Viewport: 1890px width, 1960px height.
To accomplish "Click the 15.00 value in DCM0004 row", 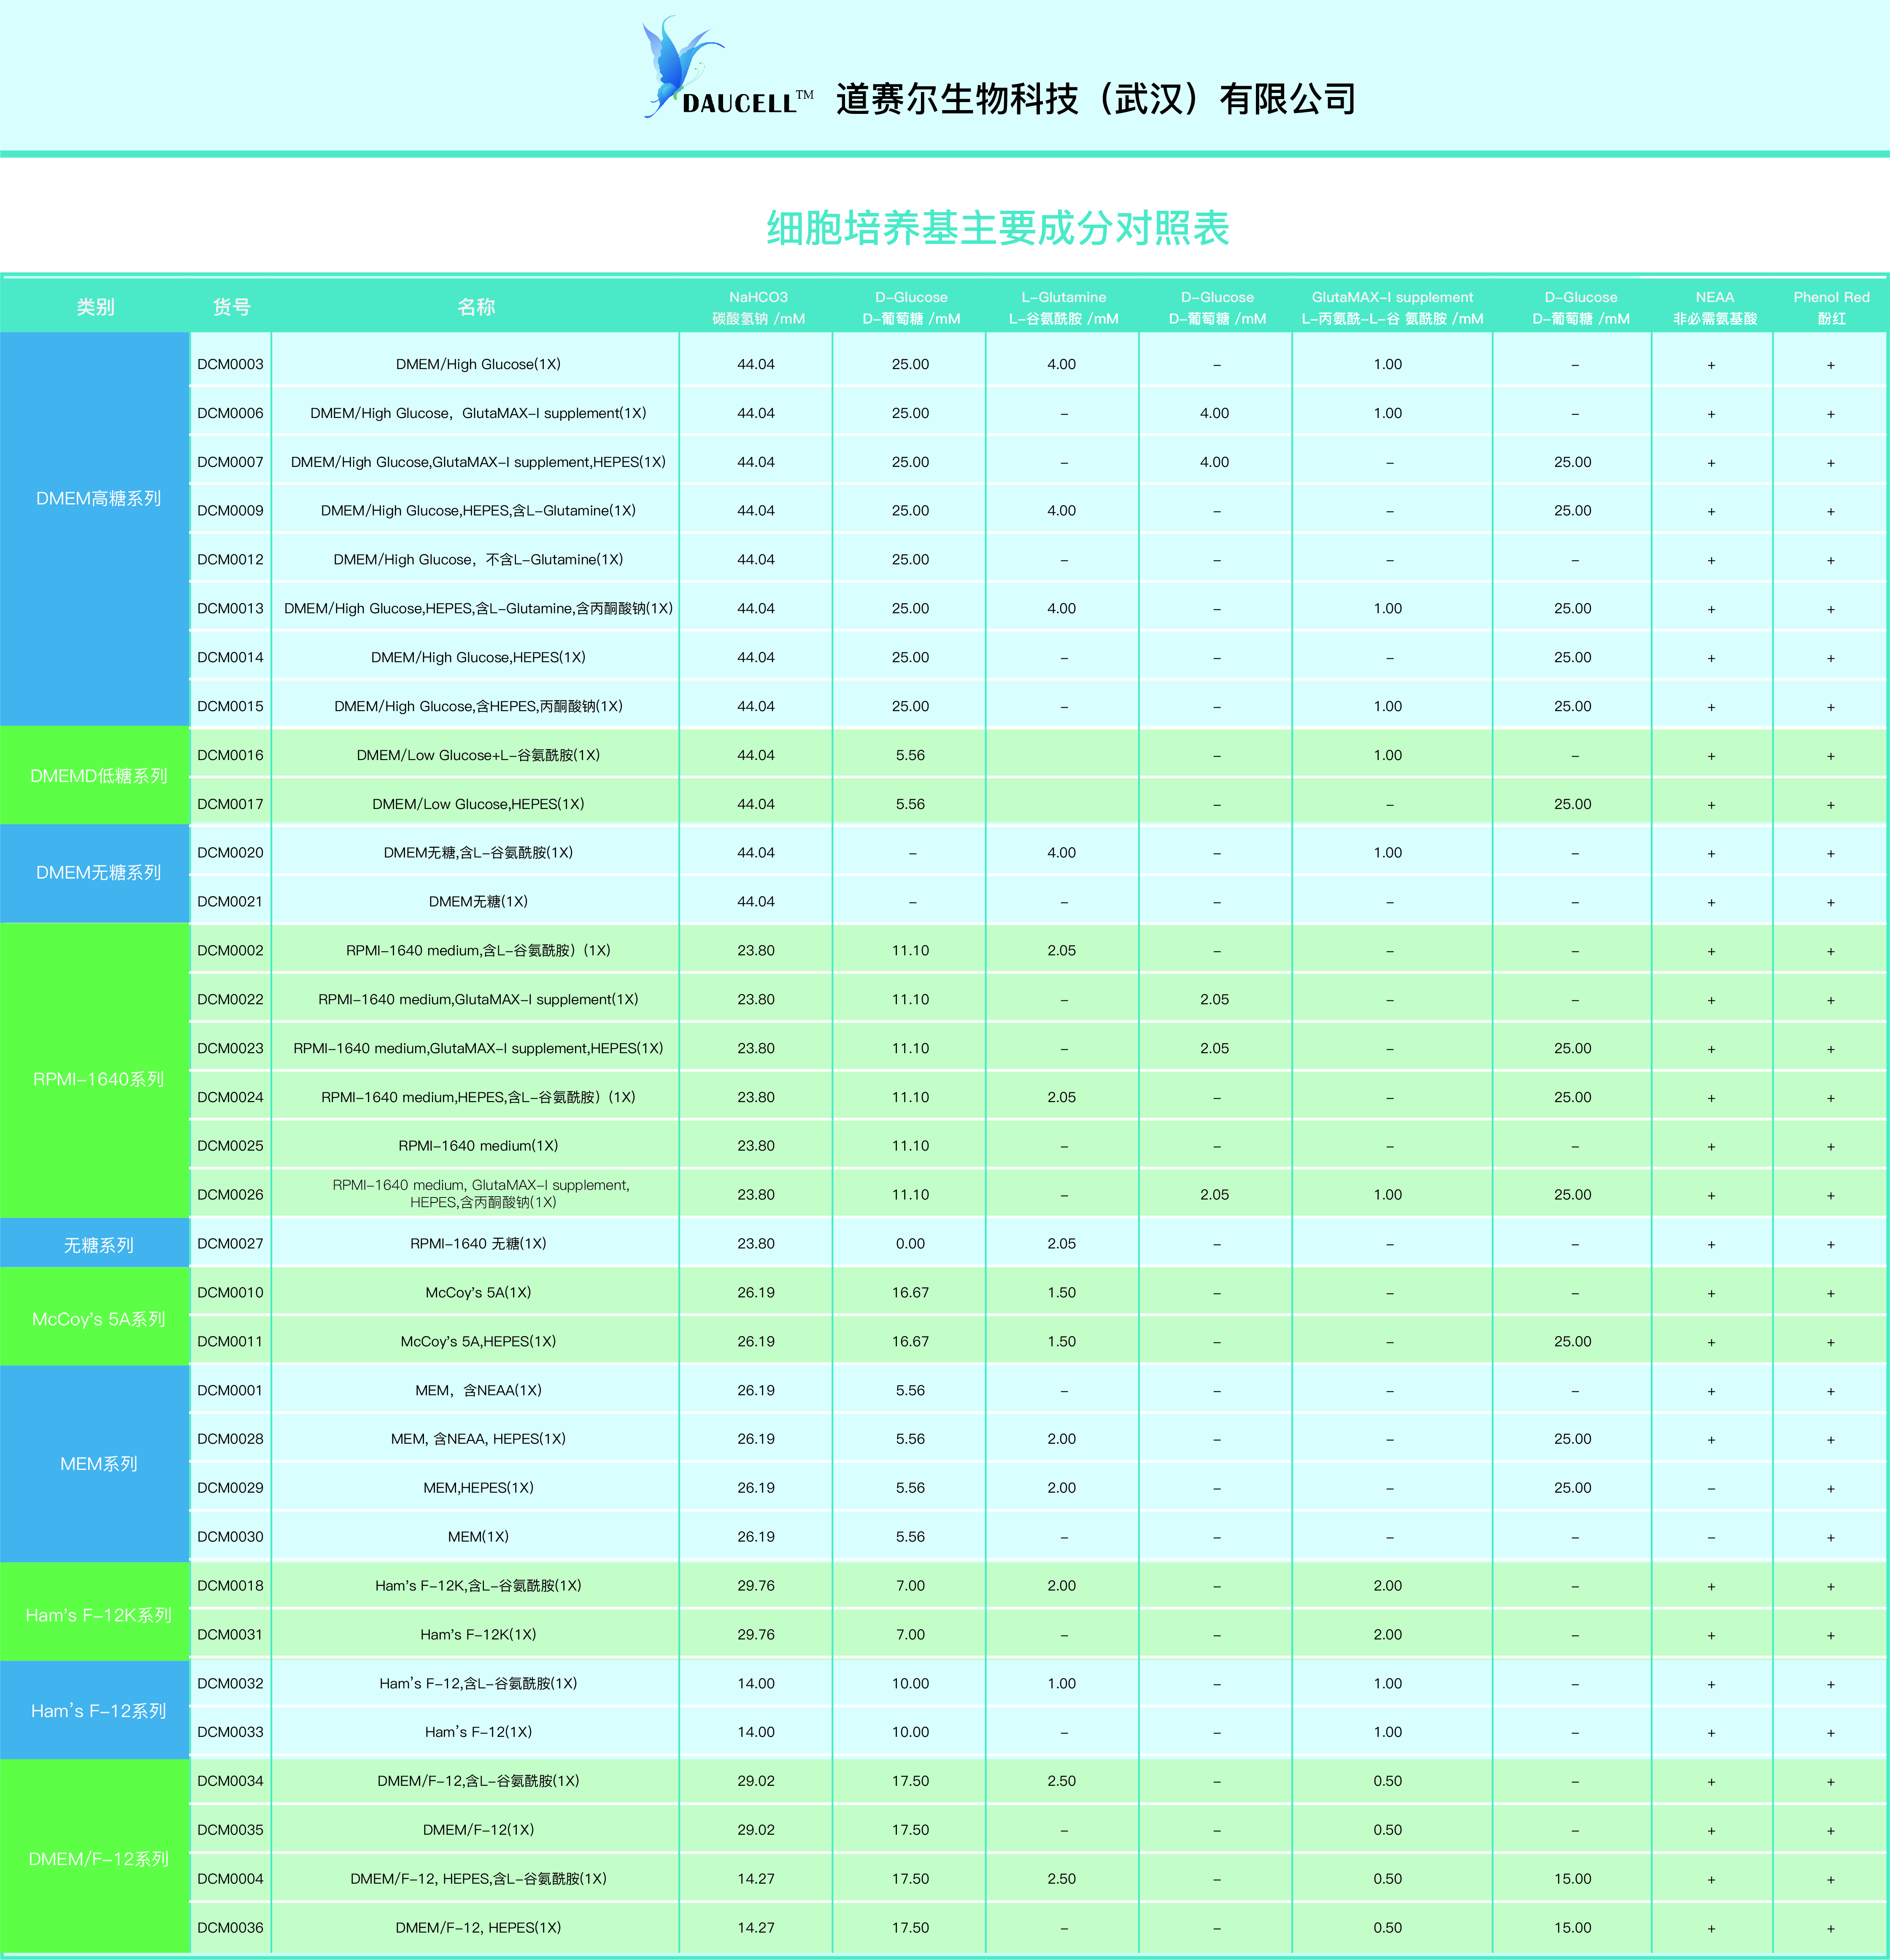I will [x=1573, y=1878].
